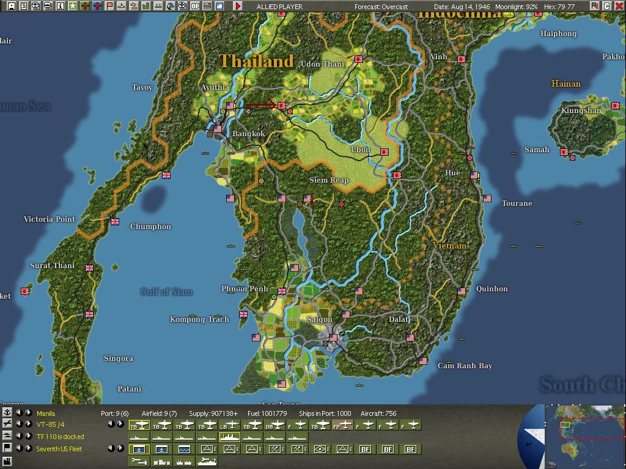Screen dimensions: 626x469
Task: Click the red plane on blue icon
Action: tap(97, 6)
